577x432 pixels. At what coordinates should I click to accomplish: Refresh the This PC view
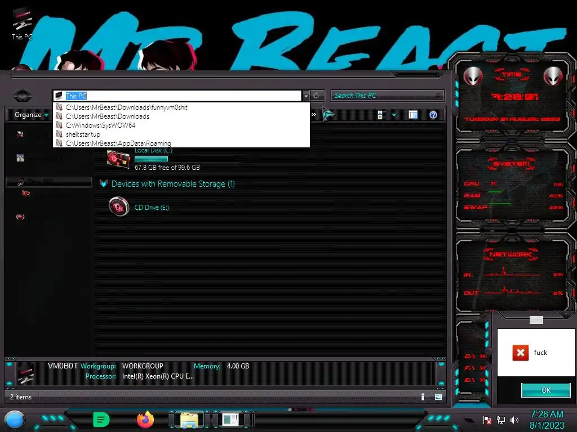click(x=317, y=96)
